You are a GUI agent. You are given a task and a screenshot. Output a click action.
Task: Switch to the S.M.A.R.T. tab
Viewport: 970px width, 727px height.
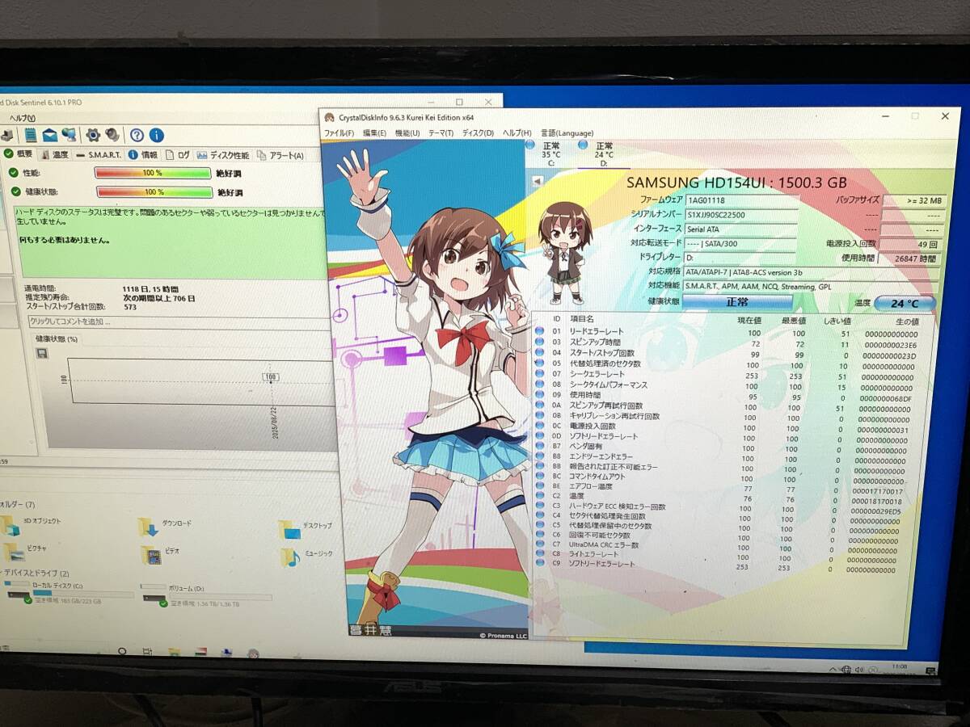[x=99, y=154]
